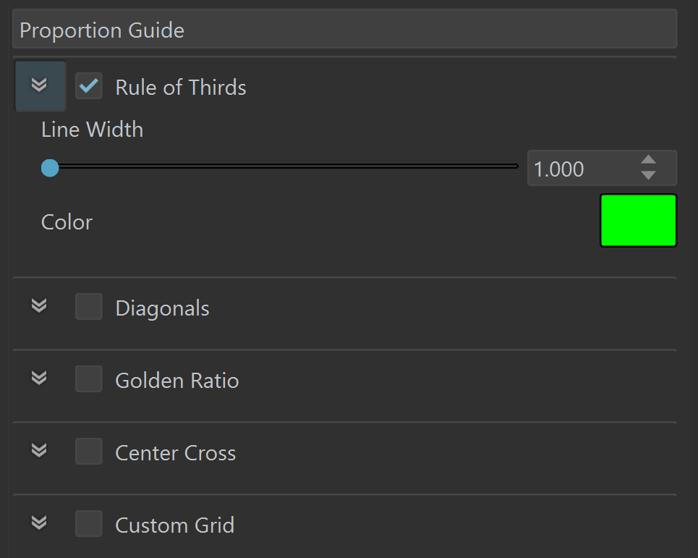Uncheck the Rule of Thirds checkbox
Screen dimensions: 698x558
(88, 85)
